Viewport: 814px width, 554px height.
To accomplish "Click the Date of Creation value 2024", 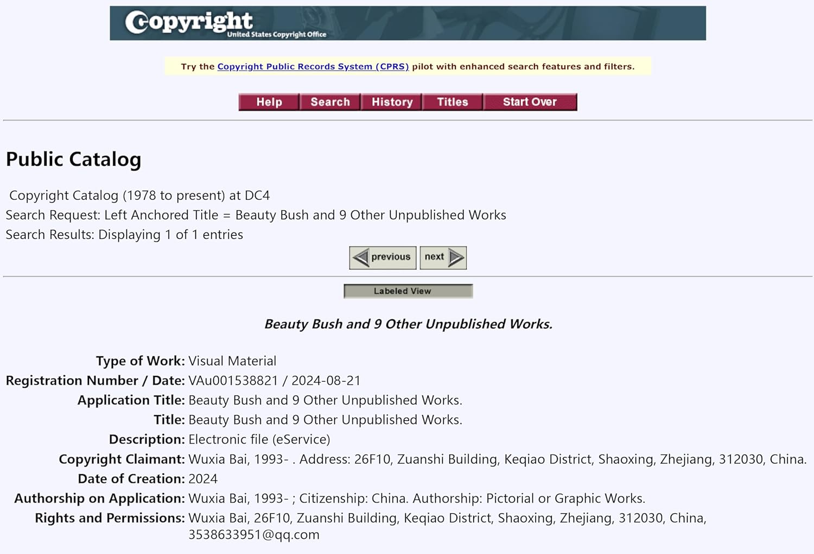I will 203,479.
